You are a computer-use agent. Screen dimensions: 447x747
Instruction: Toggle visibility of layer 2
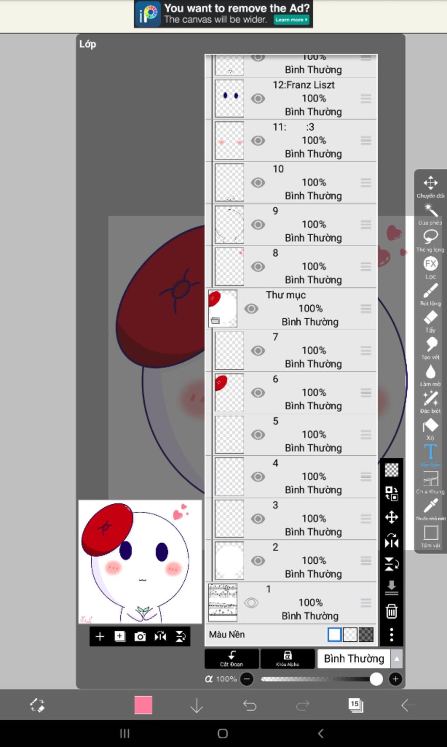tap(258, 561)
